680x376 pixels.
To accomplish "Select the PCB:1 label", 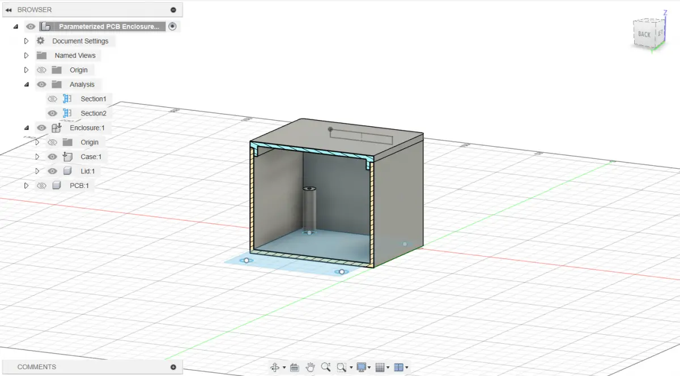I will 79,185.
